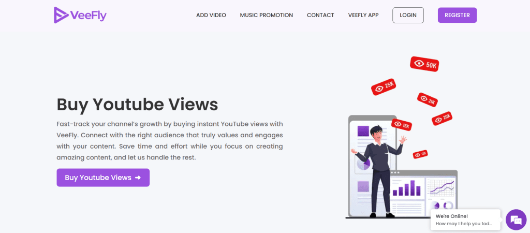Image resolution: width=530 pixels, height=233 pixels.
Task: Click the 15K views badge
Action: 401,125
